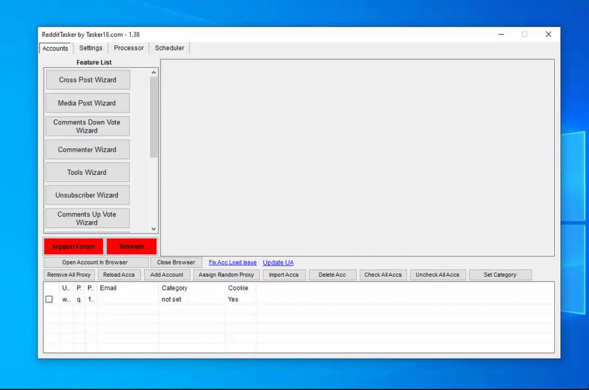Screen dimensions: 589x390
Task: Open the Settings tab
Action: [91, 48]
